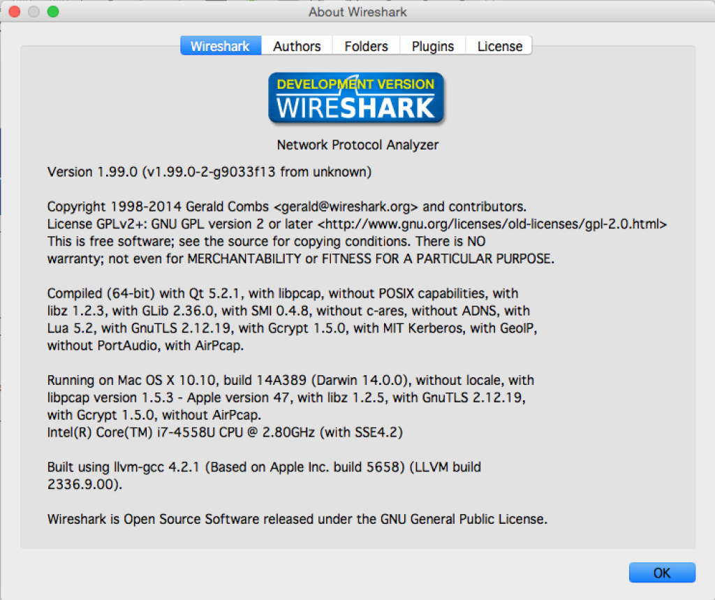
Task: Click the GPL 2.0 license URL
Action: pos(492,224)
